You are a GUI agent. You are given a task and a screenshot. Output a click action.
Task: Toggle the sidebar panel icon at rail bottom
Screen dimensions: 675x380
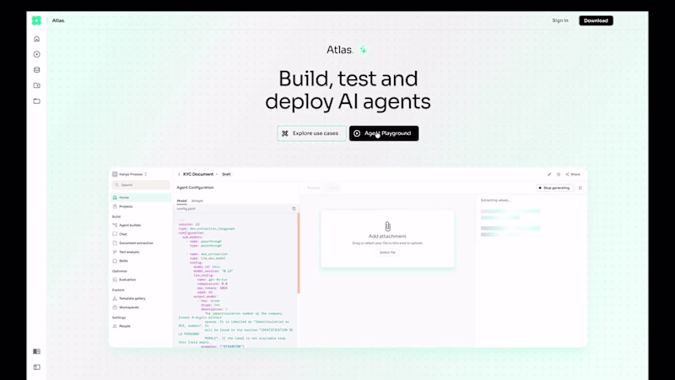[36, 367]
